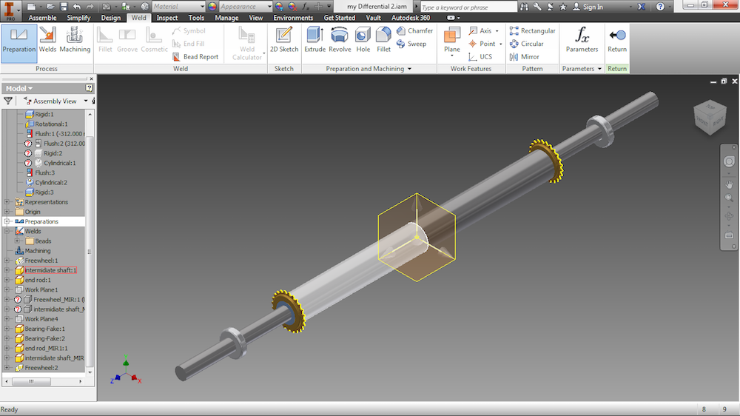Select the Chamfer tool

[414, 31]
